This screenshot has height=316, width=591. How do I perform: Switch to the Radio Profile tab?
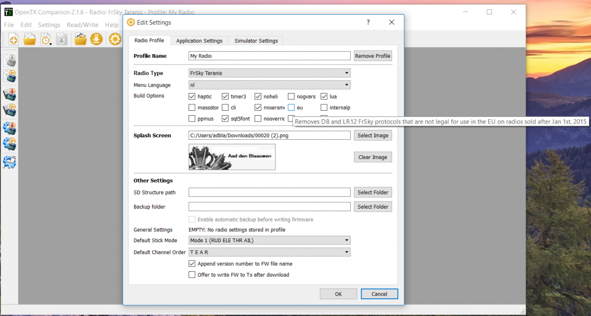149,40
